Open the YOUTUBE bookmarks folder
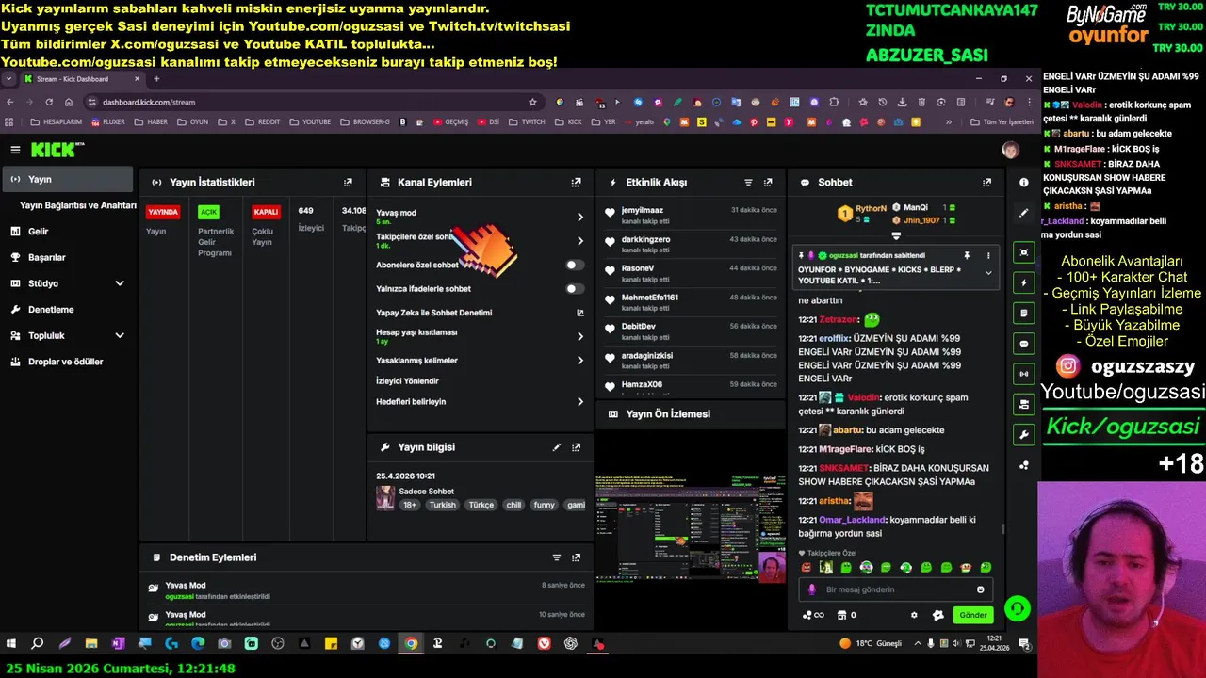 [x=310, y=121]
